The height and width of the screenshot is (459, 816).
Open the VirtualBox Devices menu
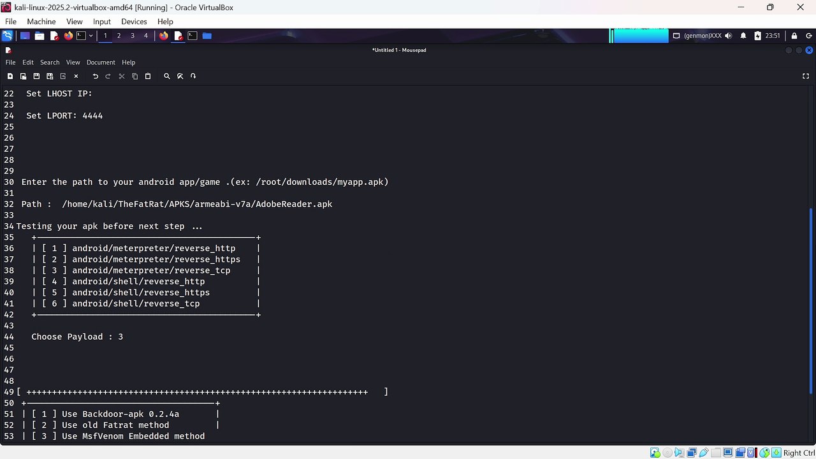(134, 22)
